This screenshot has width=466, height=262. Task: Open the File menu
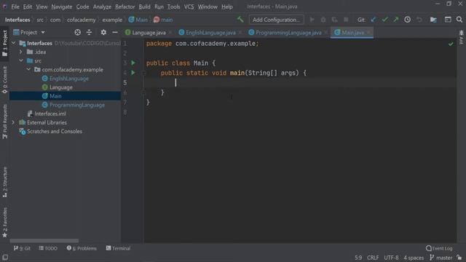(x=15, y=7)
